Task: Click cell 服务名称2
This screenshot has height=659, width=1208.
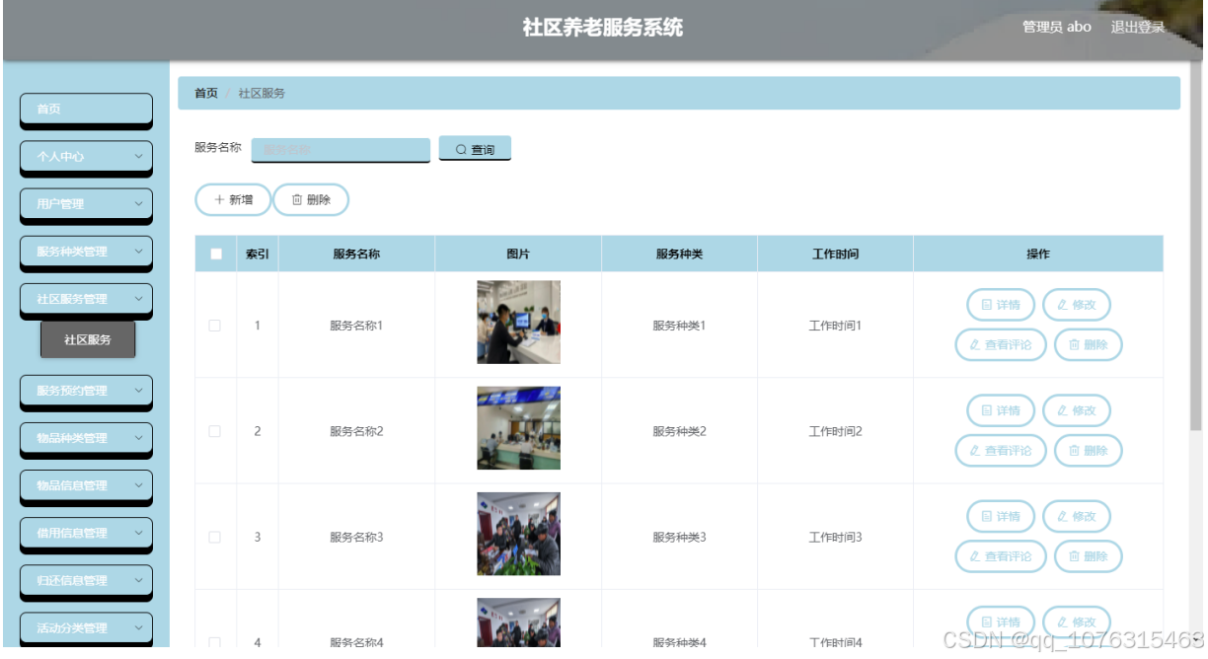Action: 356,431
